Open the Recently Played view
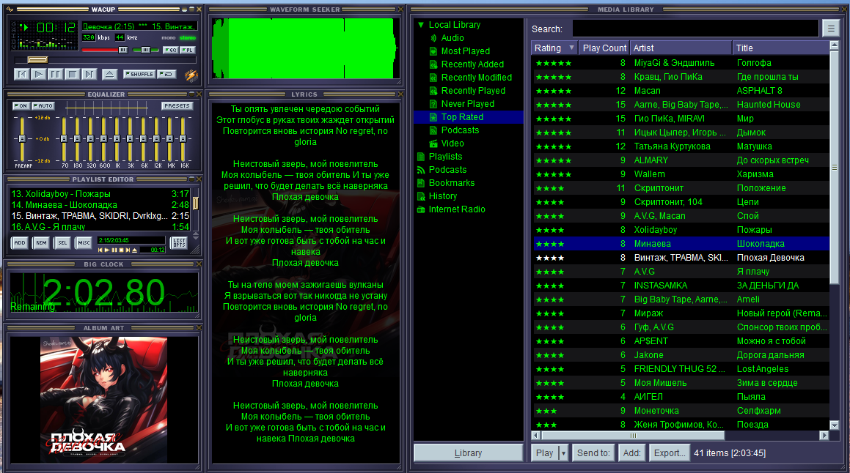 [x=473, y=91]
